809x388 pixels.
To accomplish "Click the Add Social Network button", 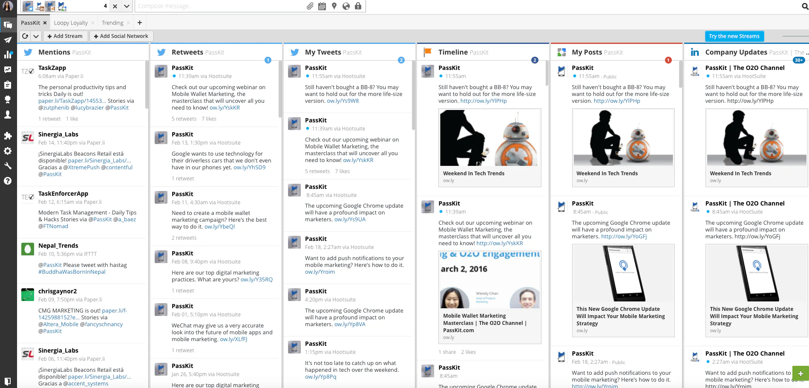I will (x=121, y=36).
